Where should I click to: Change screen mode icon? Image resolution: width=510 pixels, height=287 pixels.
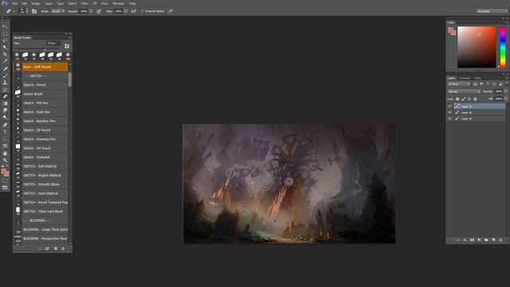click(5, 188)
